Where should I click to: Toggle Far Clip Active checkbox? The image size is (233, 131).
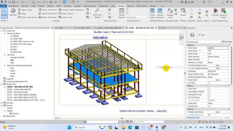[209, 97]
